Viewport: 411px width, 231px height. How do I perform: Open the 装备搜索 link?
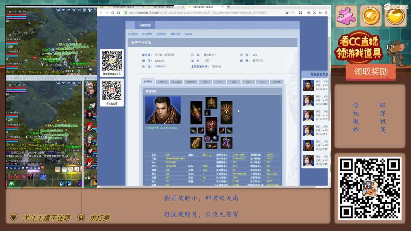[x=147, y=34]
